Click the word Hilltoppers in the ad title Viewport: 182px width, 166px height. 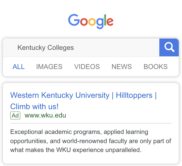point(134,95)
